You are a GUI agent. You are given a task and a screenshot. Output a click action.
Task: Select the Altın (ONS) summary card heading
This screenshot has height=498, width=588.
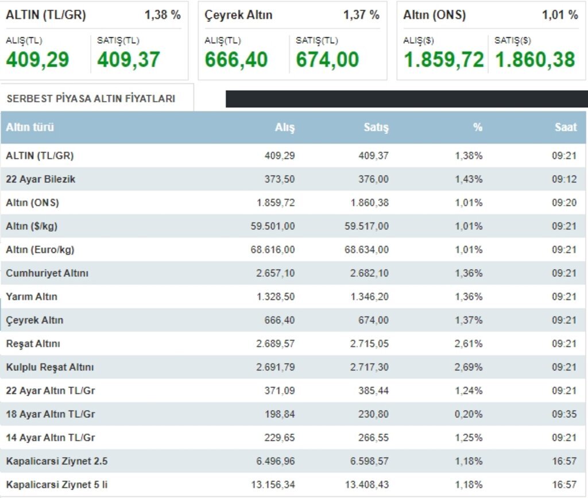434,16
